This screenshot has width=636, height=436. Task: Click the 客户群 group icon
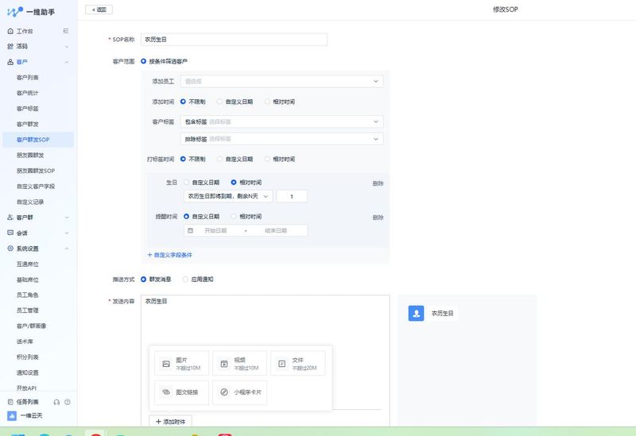[10, 217]
